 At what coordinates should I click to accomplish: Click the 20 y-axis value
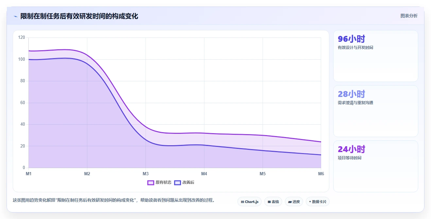click(23, 146)
